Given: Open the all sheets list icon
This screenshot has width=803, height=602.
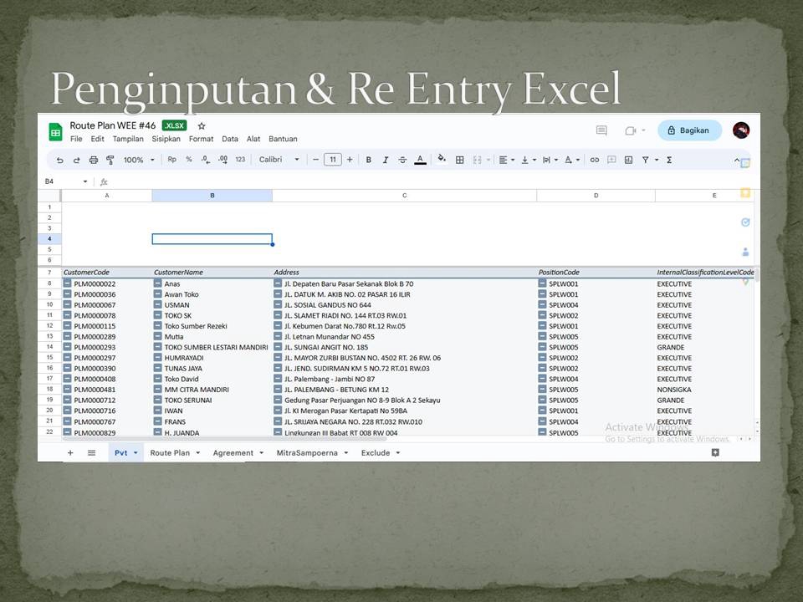Looking at the screenshot, I should click(x=91, y=452).
